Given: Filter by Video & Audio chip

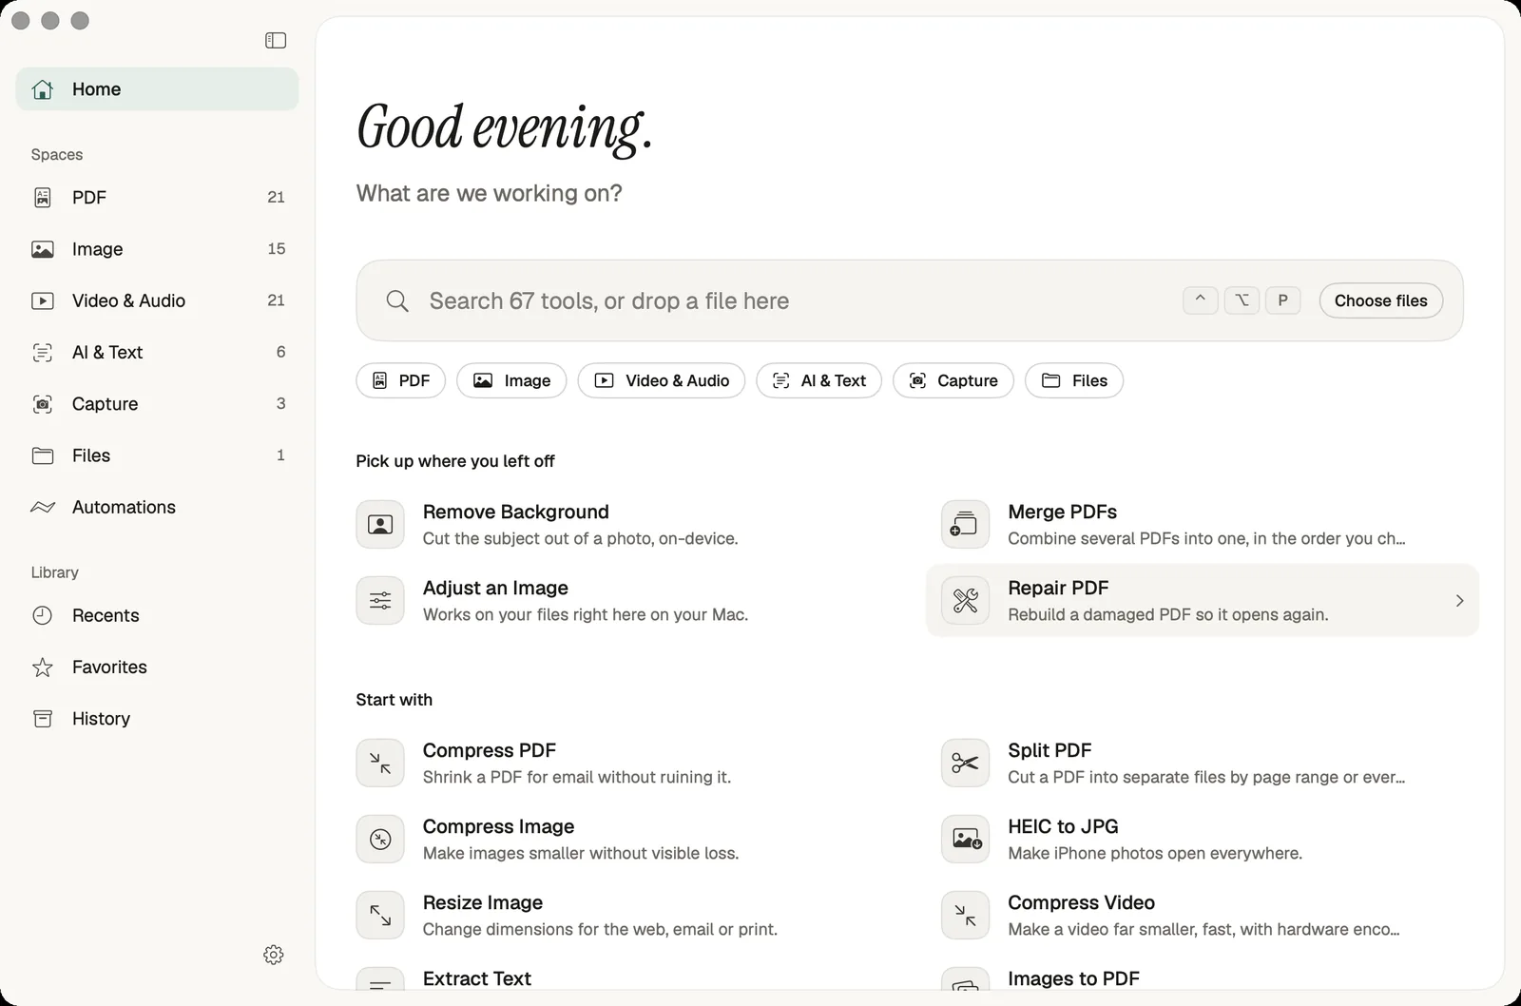Looking at the screenshot, I should click(662, 380).
